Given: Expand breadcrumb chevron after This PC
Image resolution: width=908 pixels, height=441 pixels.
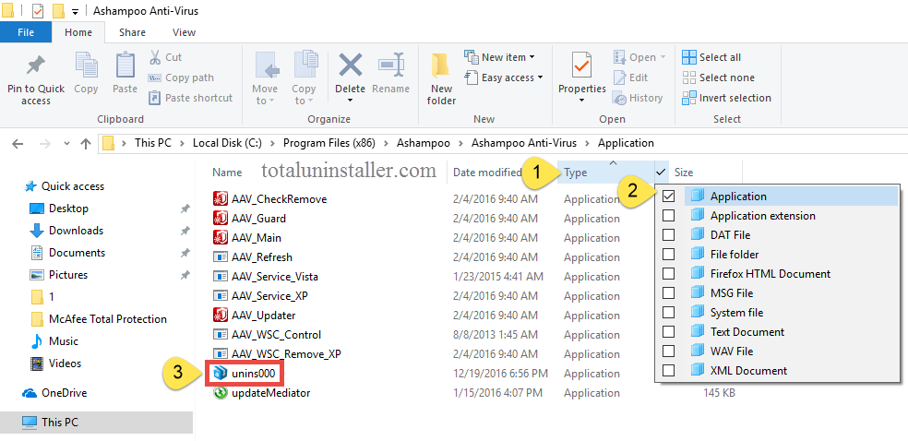Looking at the screenshot, I should (x=182, y=144).
